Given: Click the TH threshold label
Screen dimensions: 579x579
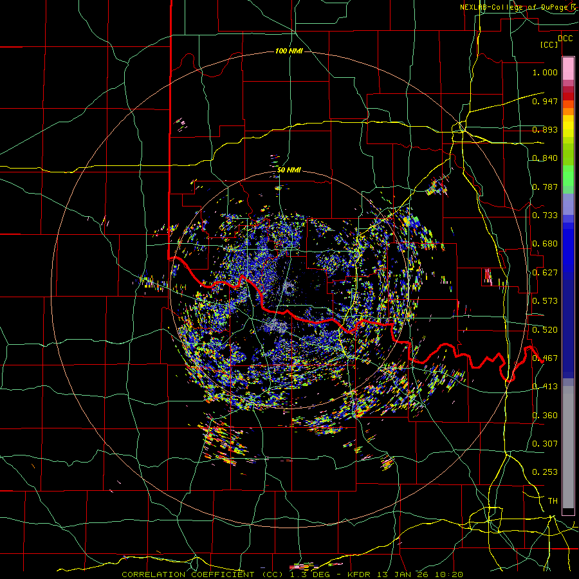Looking at the screenshot, I should click(x=553, y=501).
